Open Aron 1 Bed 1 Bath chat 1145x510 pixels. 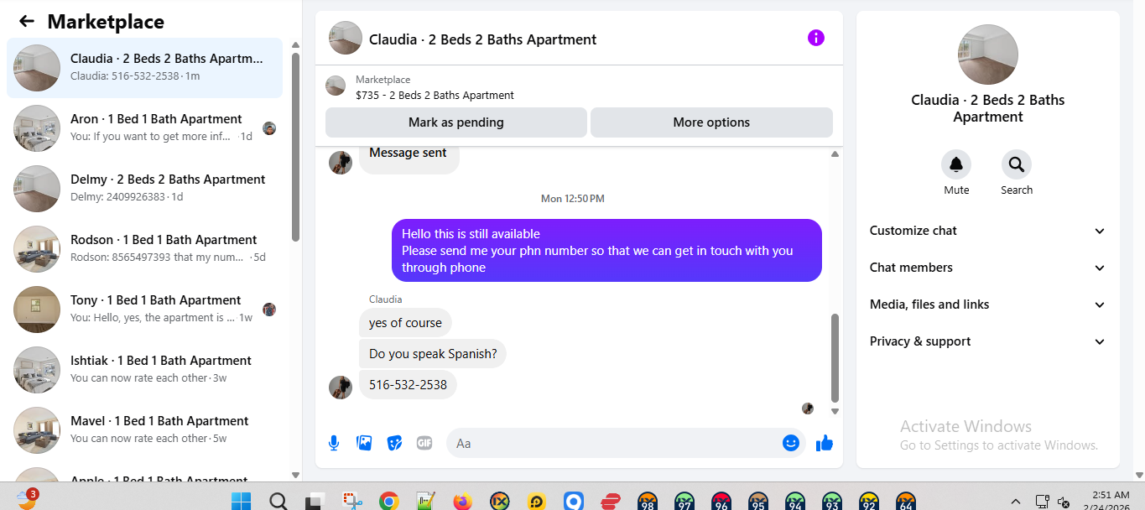[144, 128]
